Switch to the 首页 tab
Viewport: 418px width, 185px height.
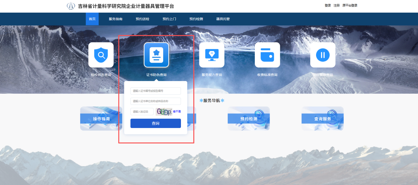(92, 19)
